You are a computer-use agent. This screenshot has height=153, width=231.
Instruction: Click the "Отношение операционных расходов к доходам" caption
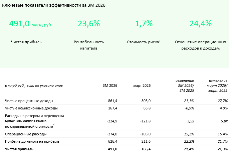(201, 45)
